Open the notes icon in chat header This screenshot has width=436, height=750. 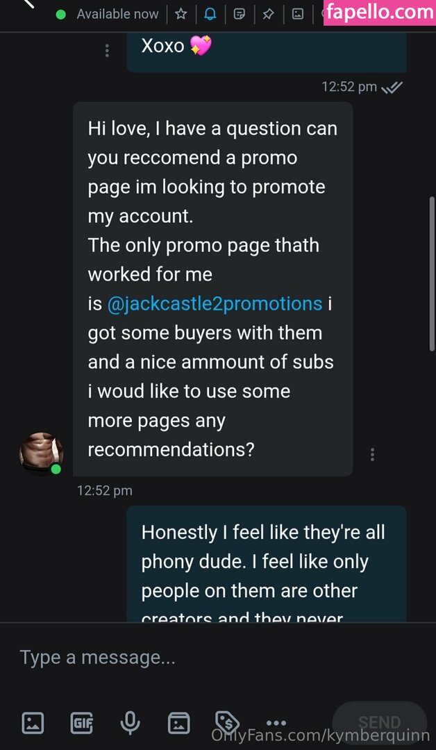coord(239,15)
